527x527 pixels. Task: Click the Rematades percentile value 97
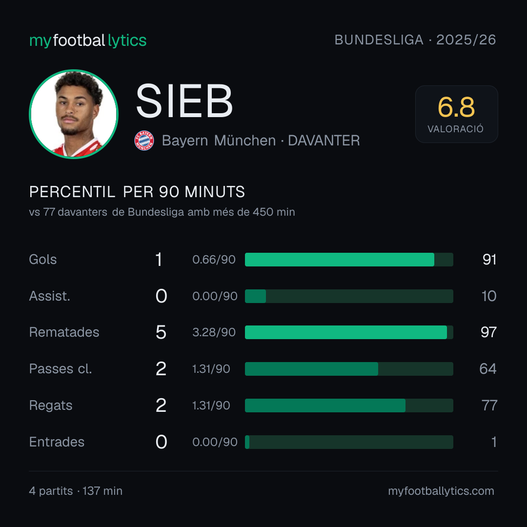pyautogui.click(x=488, y=332)
